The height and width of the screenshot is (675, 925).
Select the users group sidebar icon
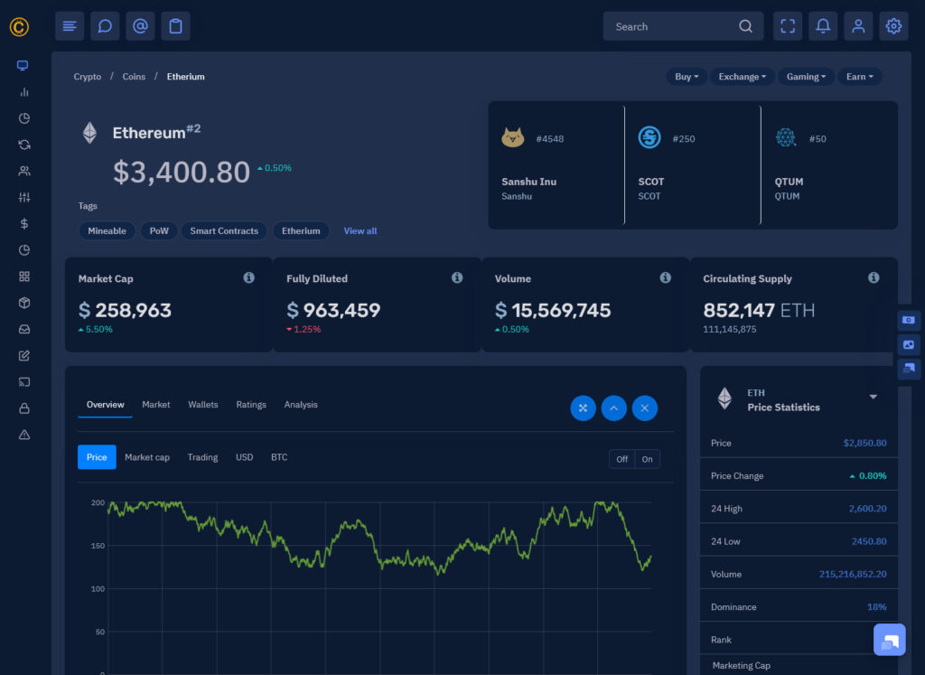tap(24, 171)
